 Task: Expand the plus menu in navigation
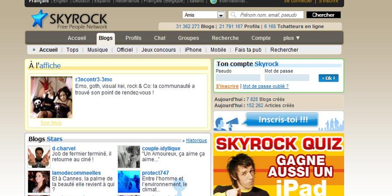[291, 38]
